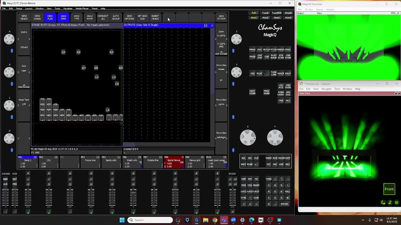The width and height of the screenshot is (401, 225).
Task: Open the CUE STK window button
Action: [259, 57]
